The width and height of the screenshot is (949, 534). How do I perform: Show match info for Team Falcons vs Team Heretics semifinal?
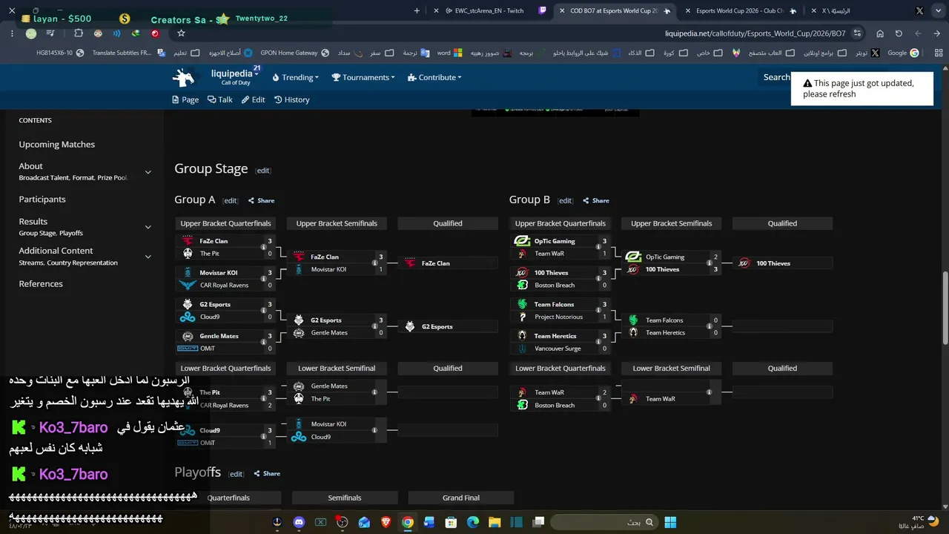pos(710,326)
